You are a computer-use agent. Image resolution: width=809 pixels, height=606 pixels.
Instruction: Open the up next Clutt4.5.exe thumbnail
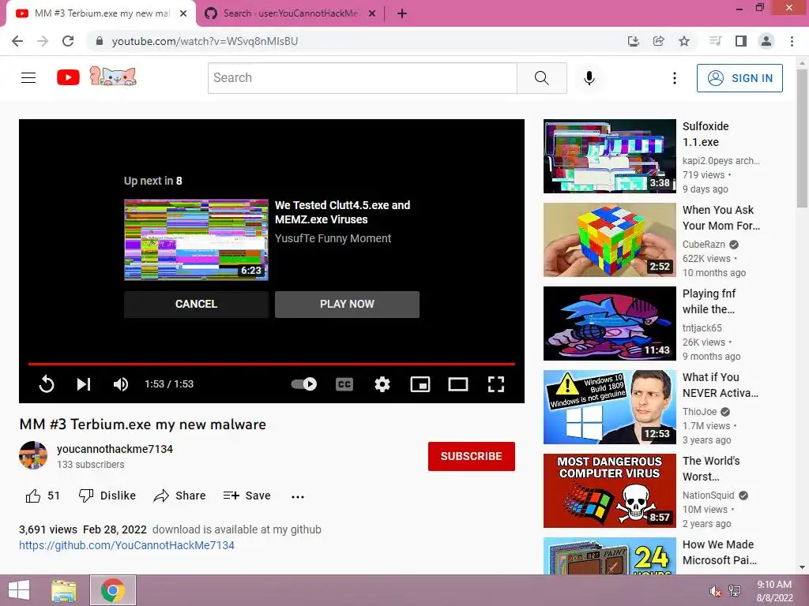pos(196,240)
